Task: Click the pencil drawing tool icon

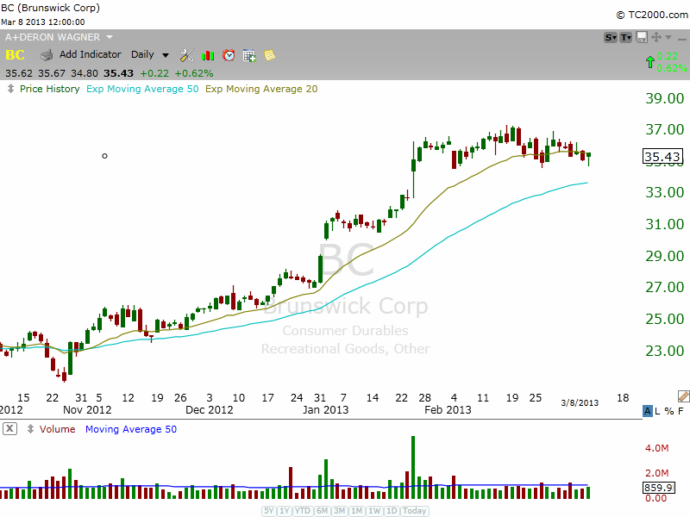Action: pyautogui.click(x=684, y=396)
